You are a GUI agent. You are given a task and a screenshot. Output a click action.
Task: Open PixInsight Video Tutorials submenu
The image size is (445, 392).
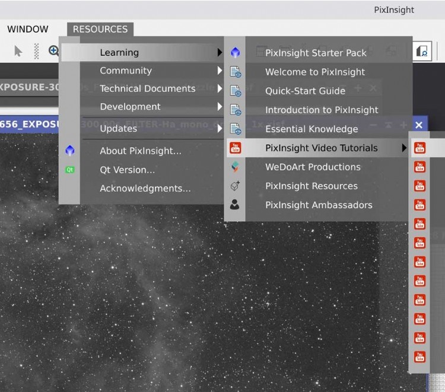(317, 148)
